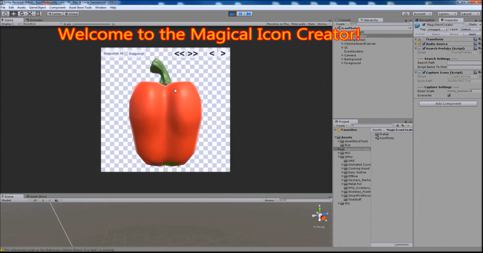Select the Move tool in the toolbar
483x253 pixels.
(x=14, y=13)
